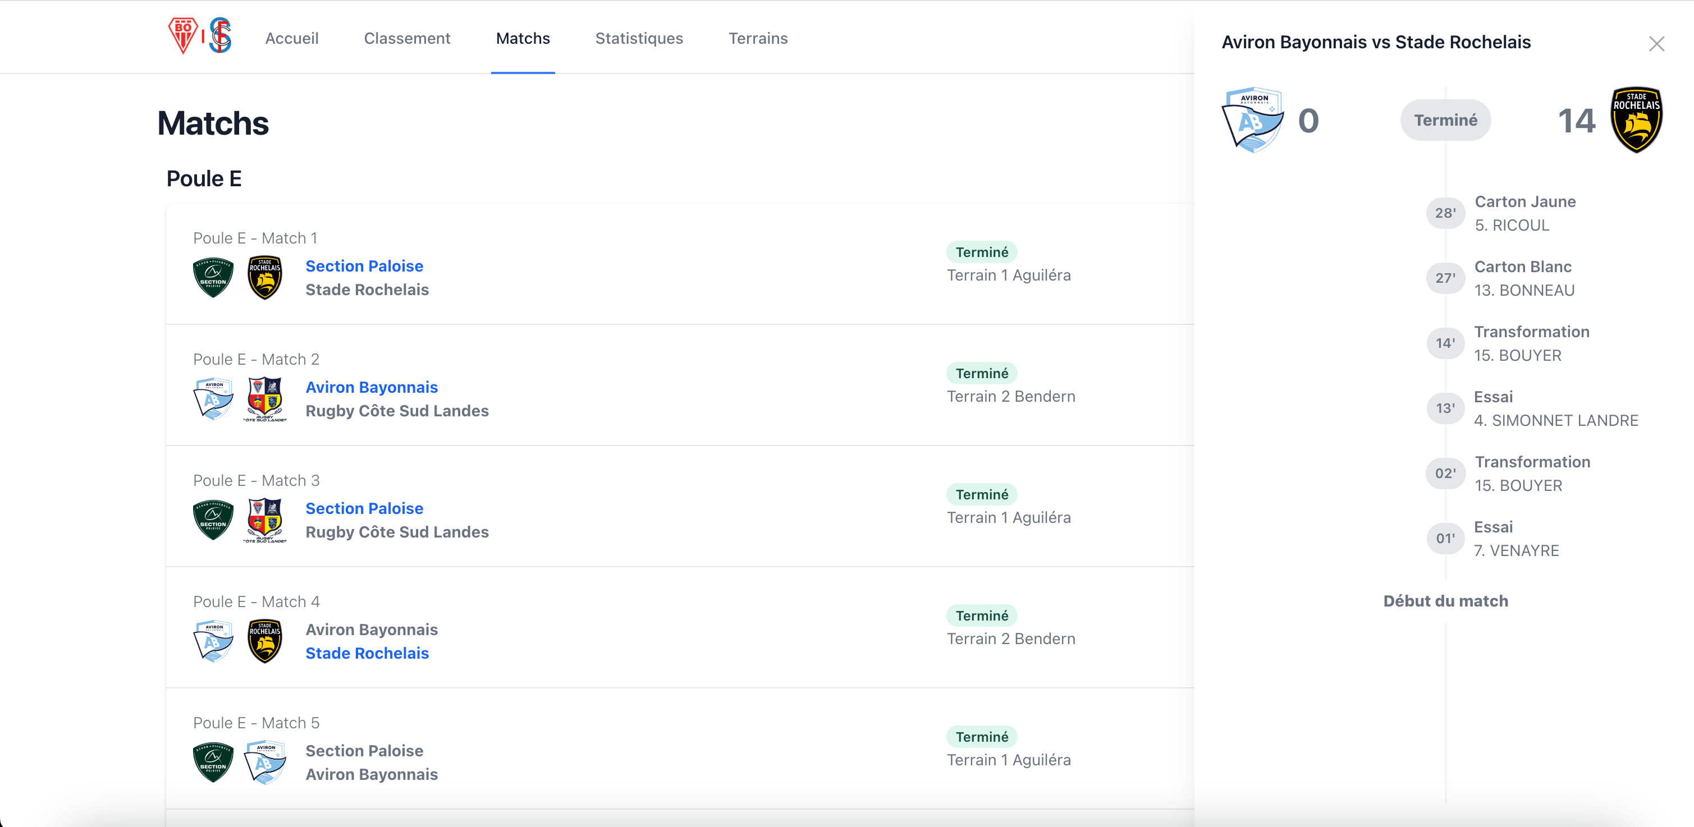
Task: Open Aviron Bayonnais link in Match 2
Action: [372, 387]
